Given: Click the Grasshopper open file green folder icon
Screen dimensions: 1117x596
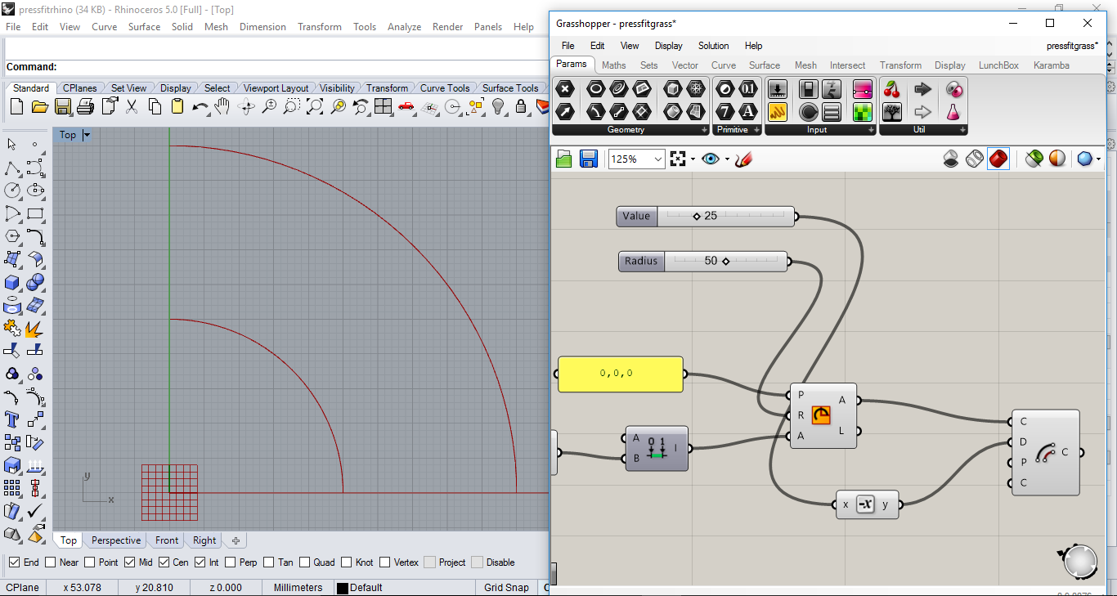Looking at the screenshot, I should coord(564,159).
